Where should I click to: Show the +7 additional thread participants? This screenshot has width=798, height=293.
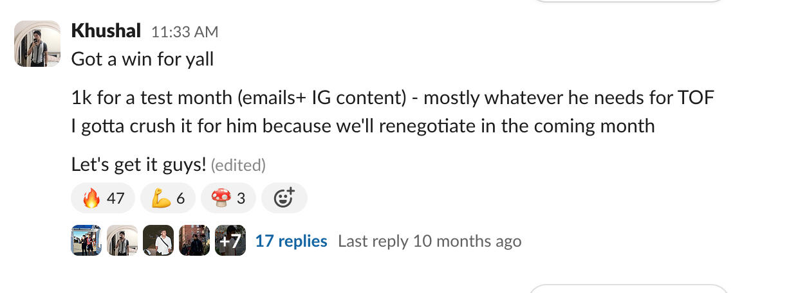230,241
